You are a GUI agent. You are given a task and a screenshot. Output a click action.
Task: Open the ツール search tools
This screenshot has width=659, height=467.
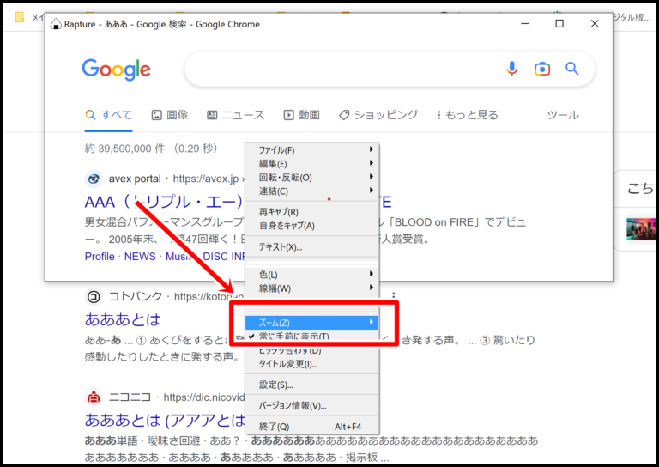point(563,115)
